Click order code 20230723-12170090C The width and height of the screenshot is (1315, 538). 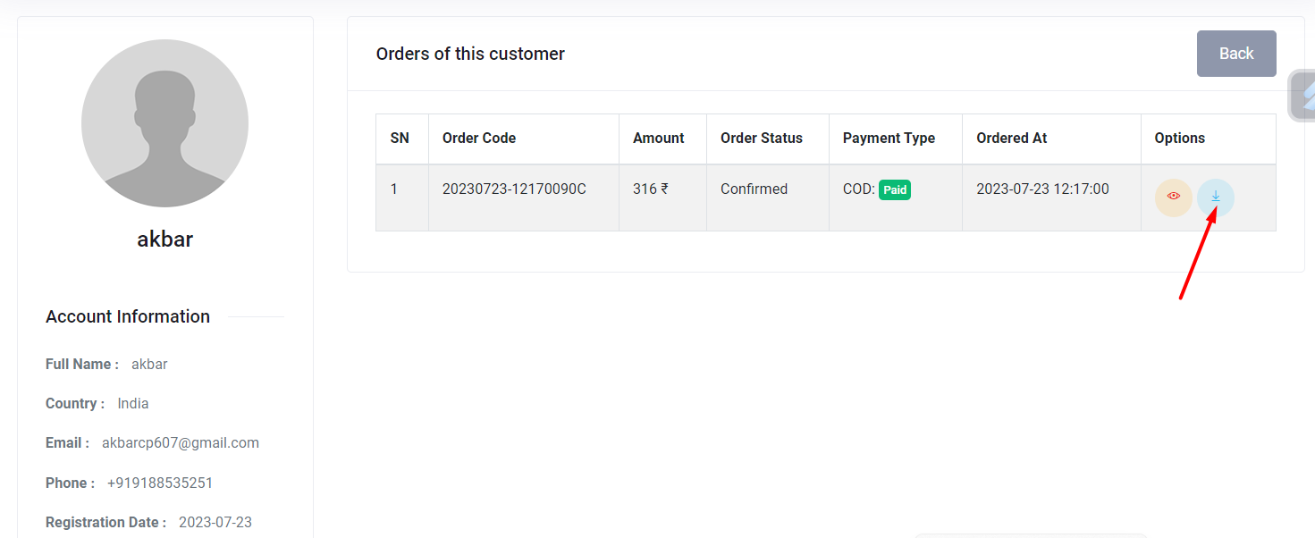click(514, 189)
